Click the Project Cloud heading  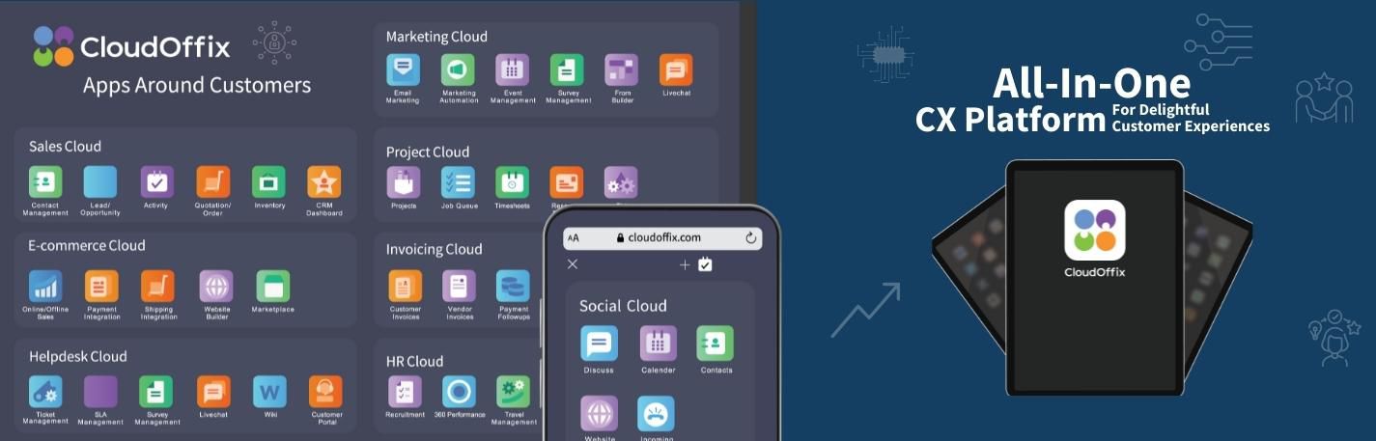coord(428,152)
